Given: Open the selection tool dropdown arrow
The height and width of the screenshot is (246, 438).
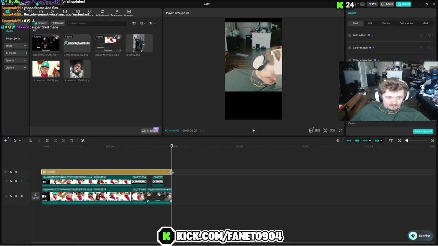Looking at the screenshot, I should pos(20,141).
